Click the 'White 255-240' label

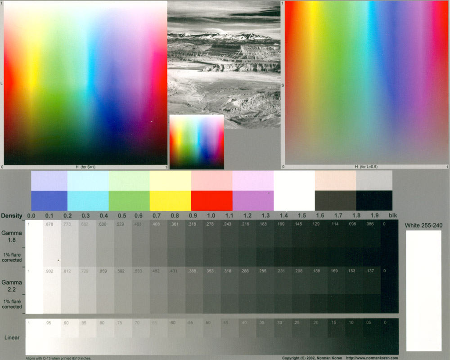tap(423, 225)
